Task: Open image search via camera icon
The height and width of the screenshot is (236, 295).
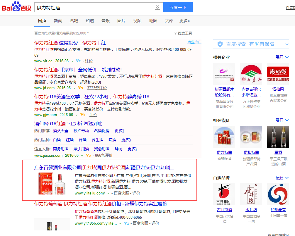Action: [x=157, y=8]
